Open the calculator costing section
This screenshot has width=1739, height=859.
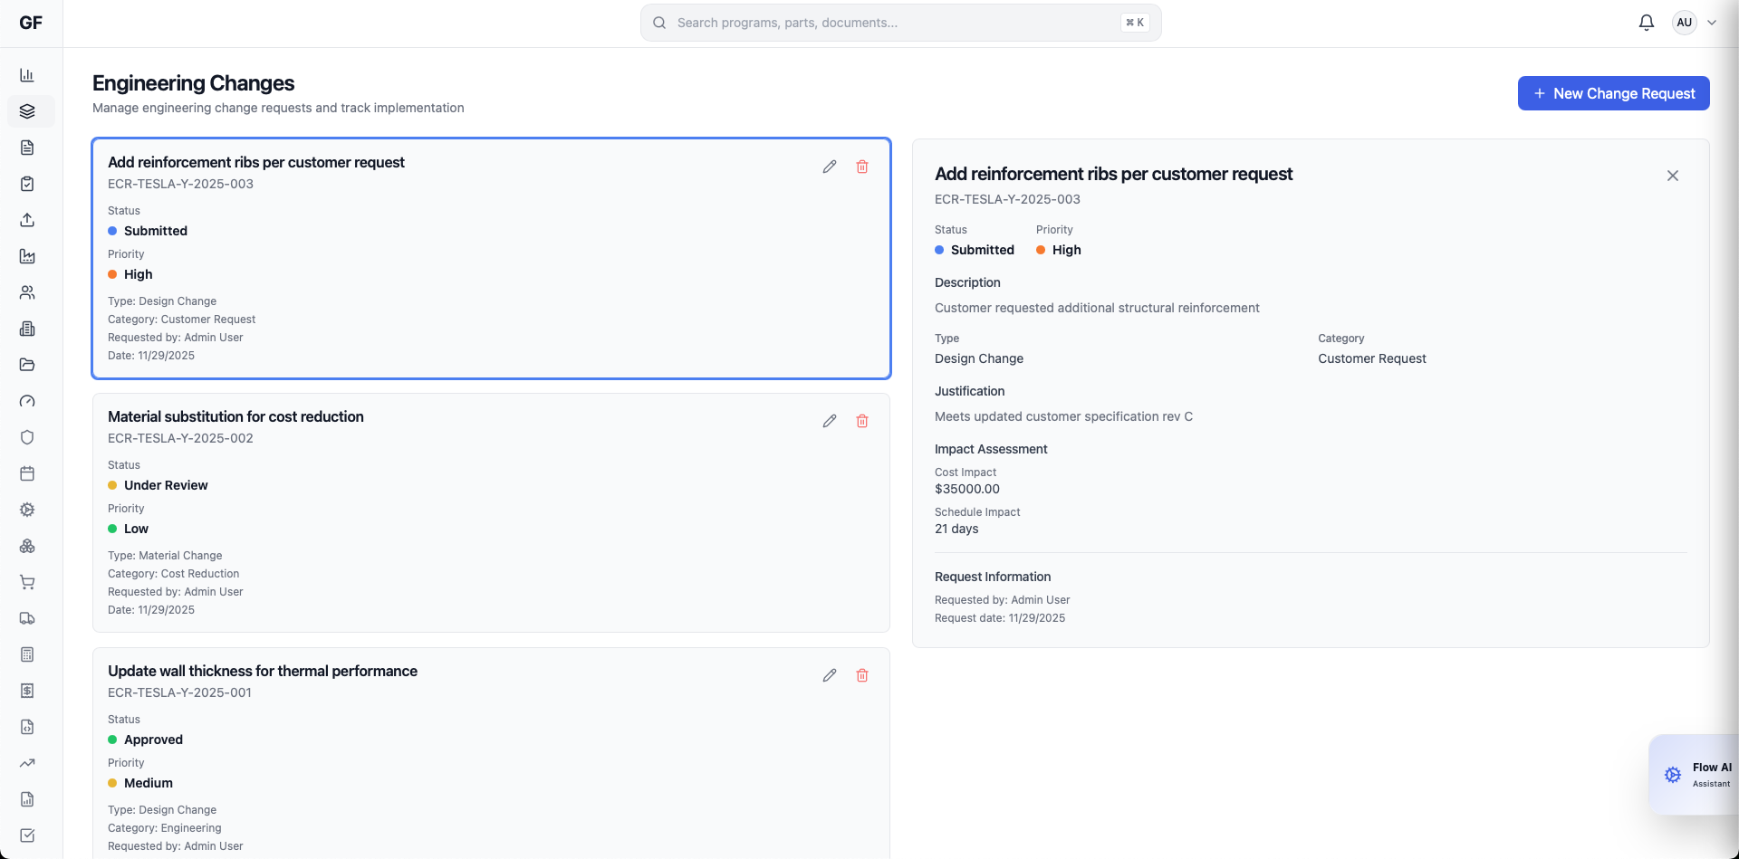pos(27,654)
